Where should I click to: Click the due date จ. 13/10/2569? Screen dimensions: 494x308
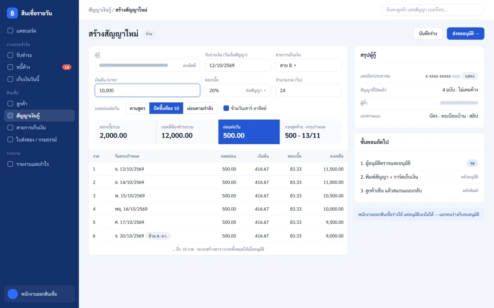pyautogui.click(x=130, y=169)
